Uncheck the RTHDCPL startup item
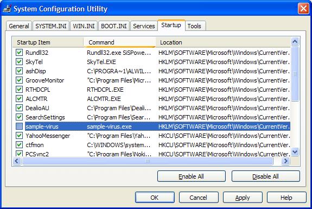The width and height of the screenshot is (312, 209). [19, 90]
